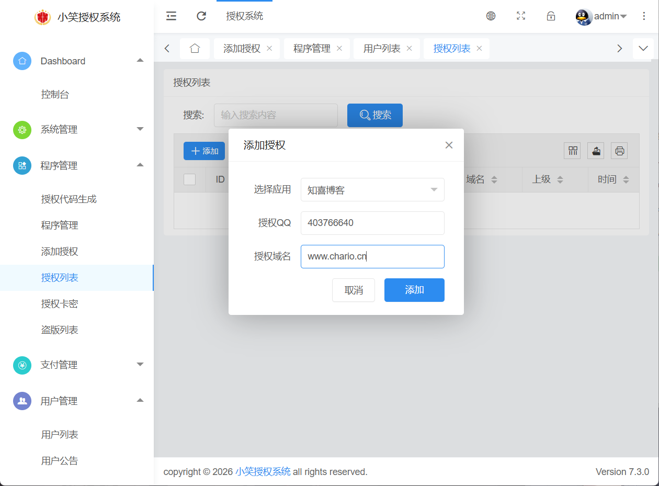Collapse the sidebar with the hamburger icon
The image size is (659, 486).
(171, 16)
